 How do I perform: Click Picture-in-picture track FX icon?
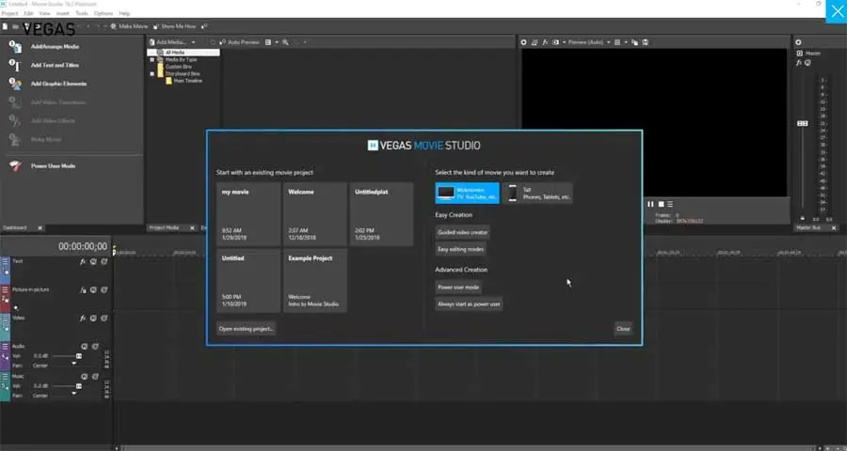[83, 290]
